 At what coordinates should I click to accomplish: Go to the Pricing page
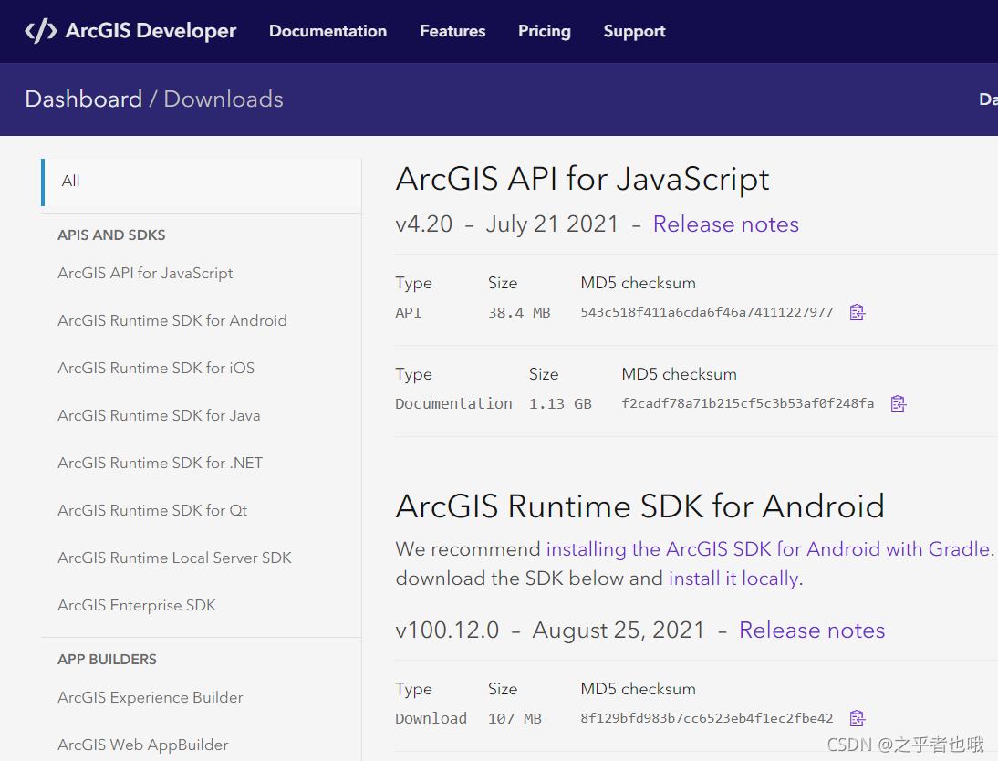click(x=545, y=31)
